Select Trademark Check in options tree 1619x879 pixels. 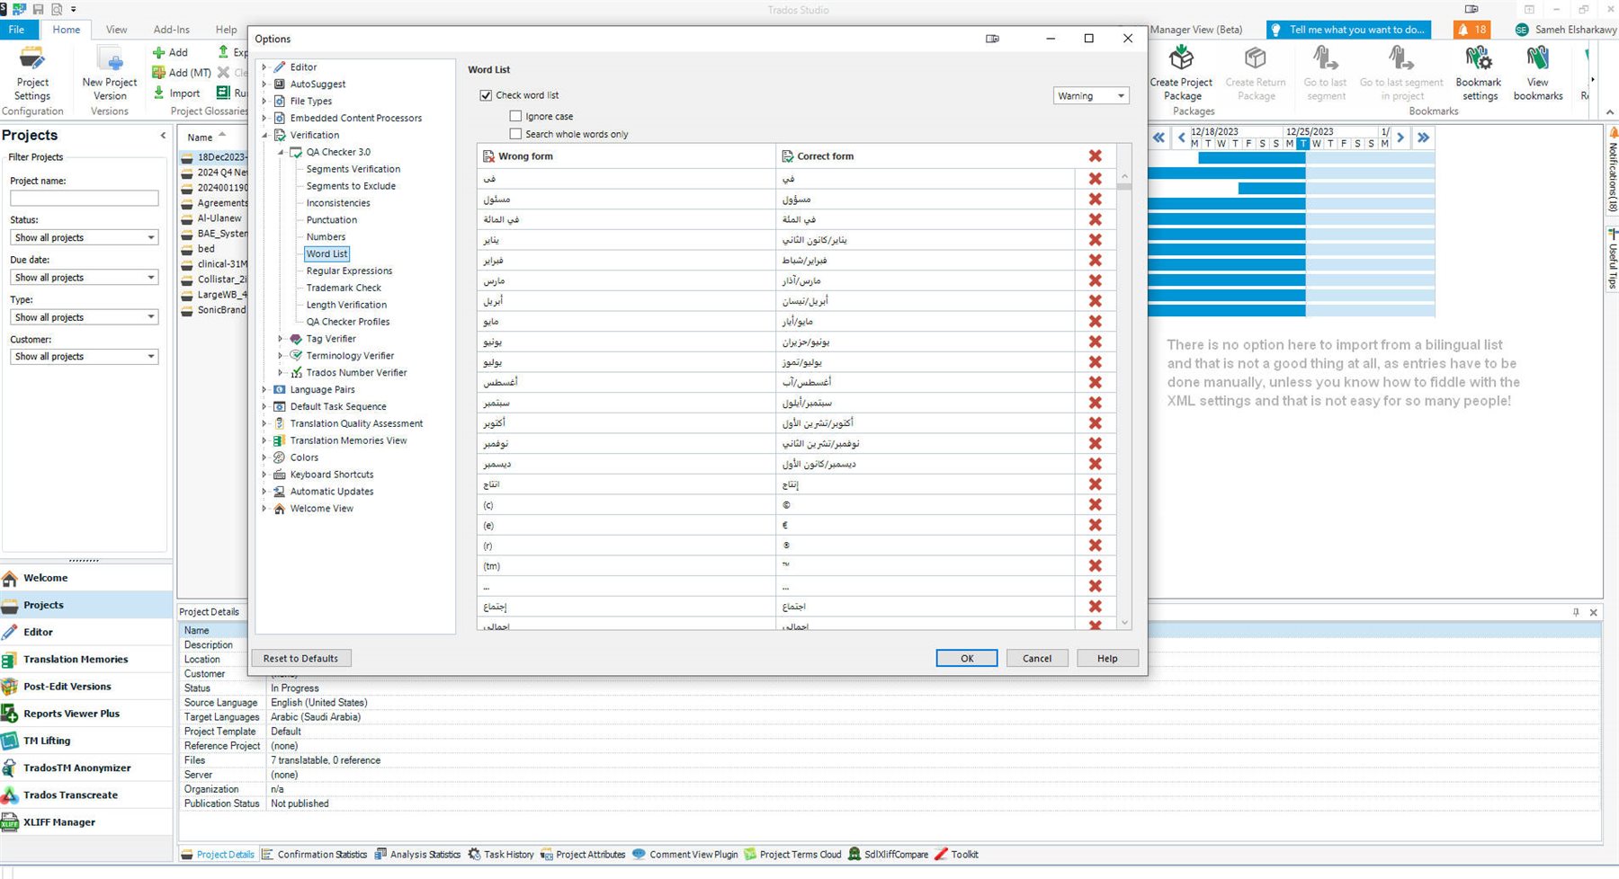(x=344, y=288)
